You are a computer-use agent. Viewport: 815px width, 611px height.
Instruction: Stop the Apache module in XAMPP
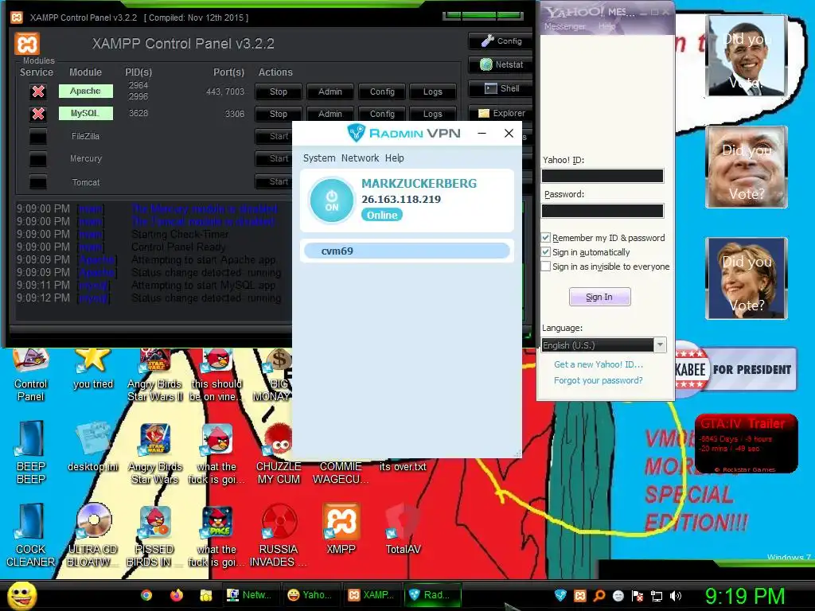point(278,91)
